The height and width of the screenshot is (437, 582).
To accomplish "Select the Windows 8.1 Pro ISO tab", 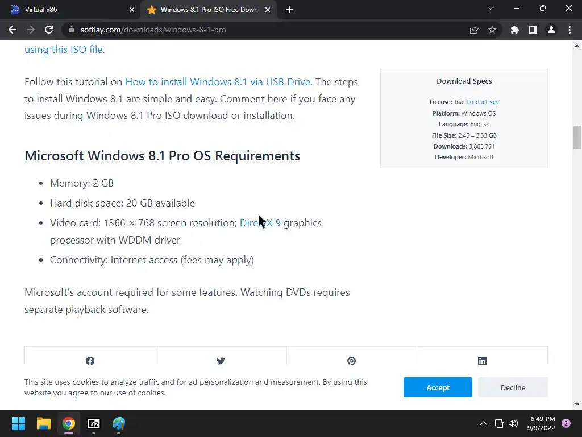I will (x=209, y=10).
